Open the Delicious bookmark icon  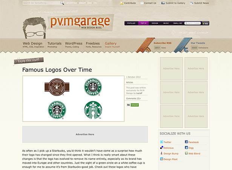coord(161,148)
